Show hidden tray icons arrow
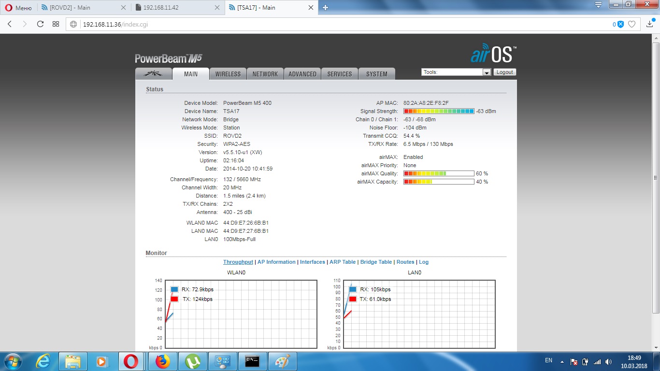This screenshot has width=660, height=371. pyautogui.click(x=562, y=361)
